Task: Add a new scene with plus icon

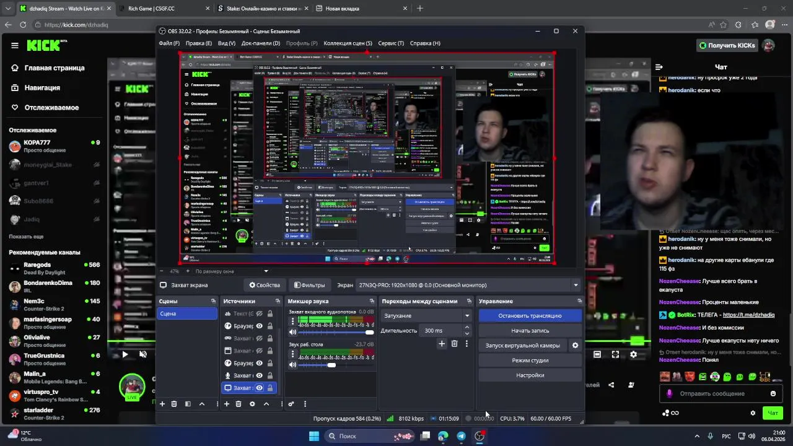Action: [162, 404]
